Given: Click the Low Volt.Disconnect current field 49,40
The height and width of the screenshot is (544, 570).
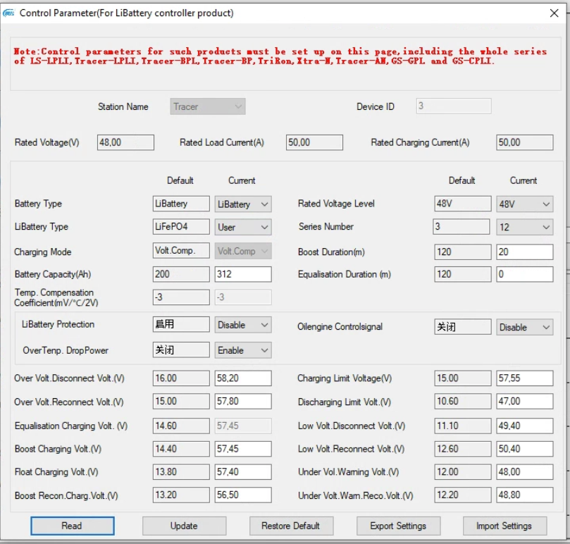Looking at the screenshot, I should (525, 426).
